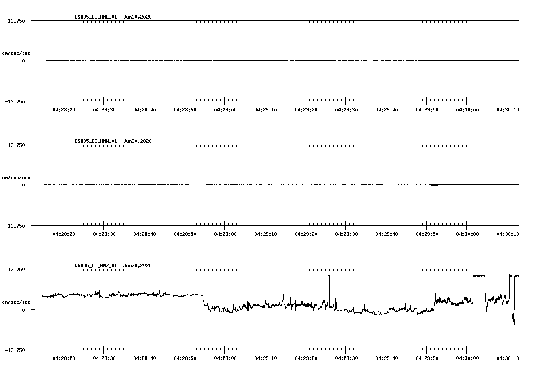This screenshot has width=548, height=373.
Task: Click the 04:28:40 time label under HNZ plot
Action: (144, 358)
